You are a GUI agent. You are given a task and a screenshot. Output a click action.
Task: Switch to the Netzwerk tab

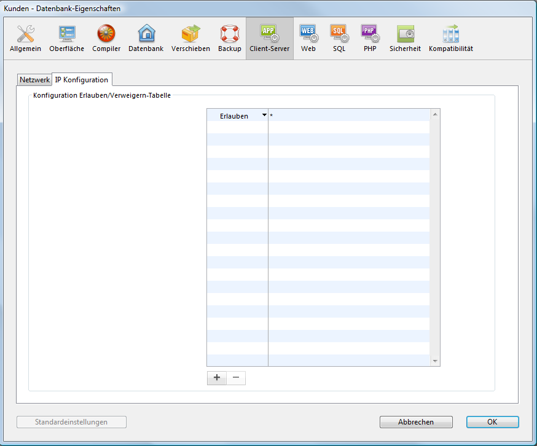(34, 80)
